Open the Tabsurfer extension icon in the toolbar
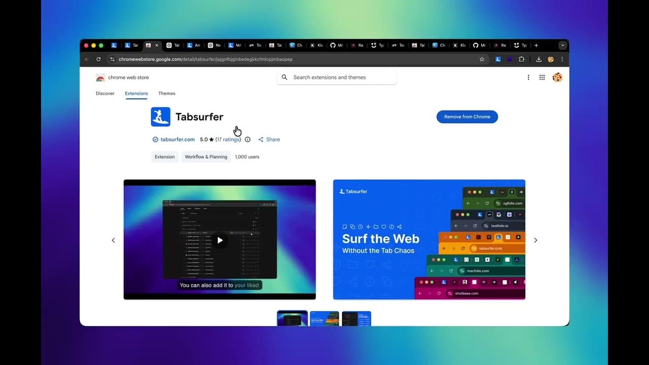This screenshot has width=649, height=365. click(498, 59)
